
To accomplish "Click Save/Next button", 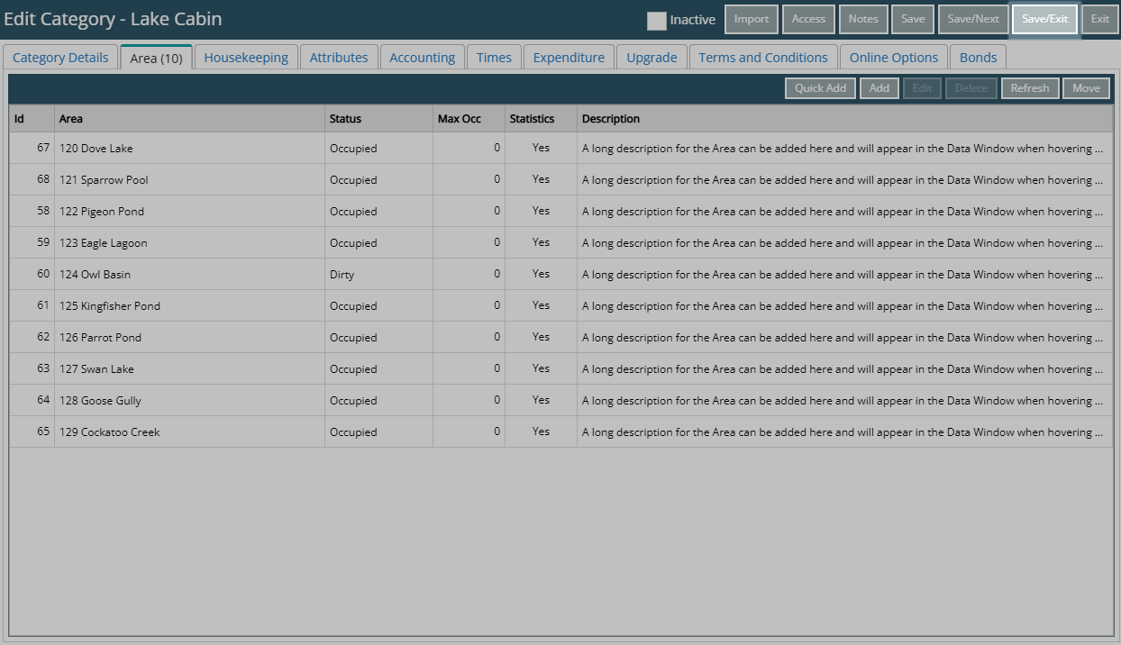I will pyautogui.click(x=973, y=19).
